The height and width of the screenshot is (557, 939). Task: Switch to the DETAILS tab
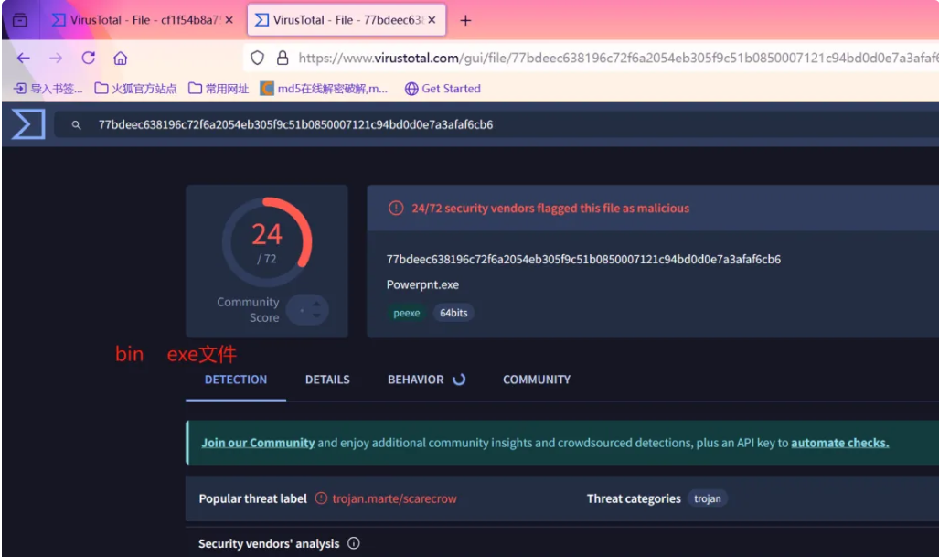tap(327, 380)
